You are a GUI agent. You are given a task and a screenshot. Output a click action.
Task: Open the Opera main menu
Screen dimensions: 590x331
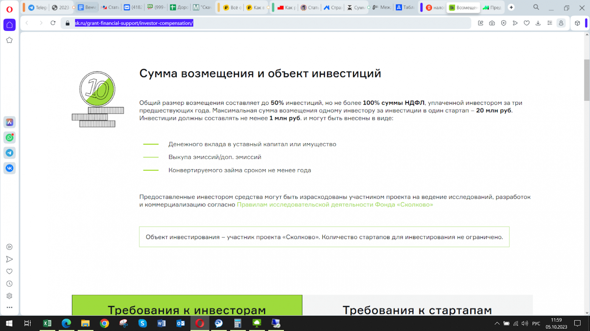pyautogui.click(x=9, y=9)
